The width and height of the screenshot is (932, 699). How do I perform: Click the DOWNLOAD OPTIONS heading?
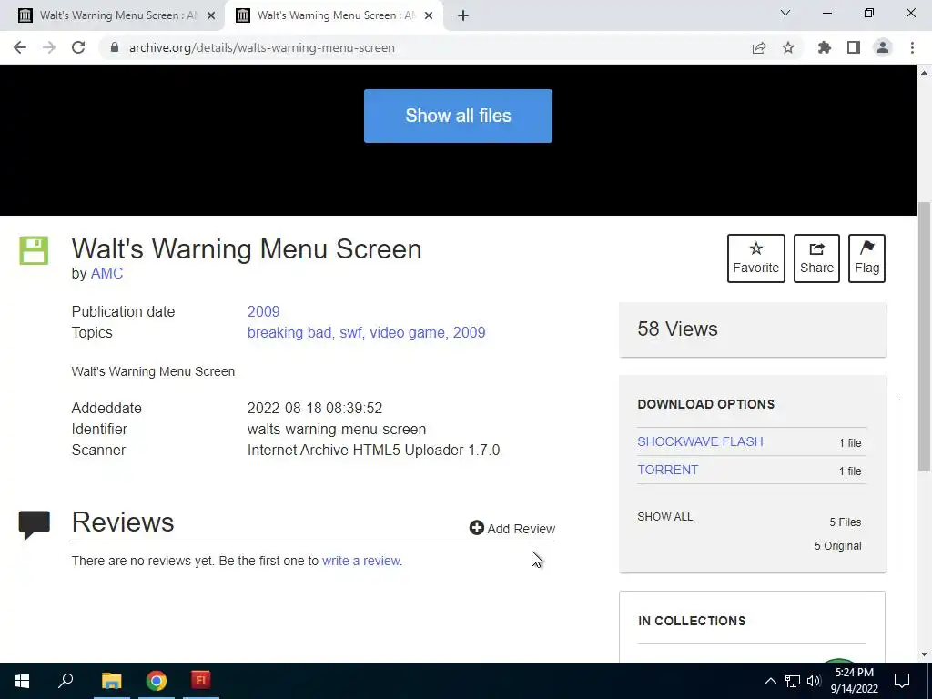[x=706, y=404]
